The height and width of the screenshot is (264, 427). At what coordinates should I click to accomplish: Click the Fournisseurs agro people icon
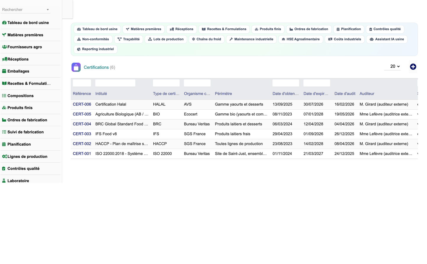4,47
